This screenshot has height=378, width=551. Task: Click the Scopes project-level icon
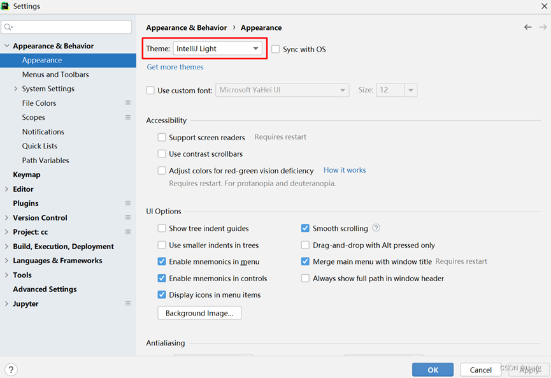128,117
